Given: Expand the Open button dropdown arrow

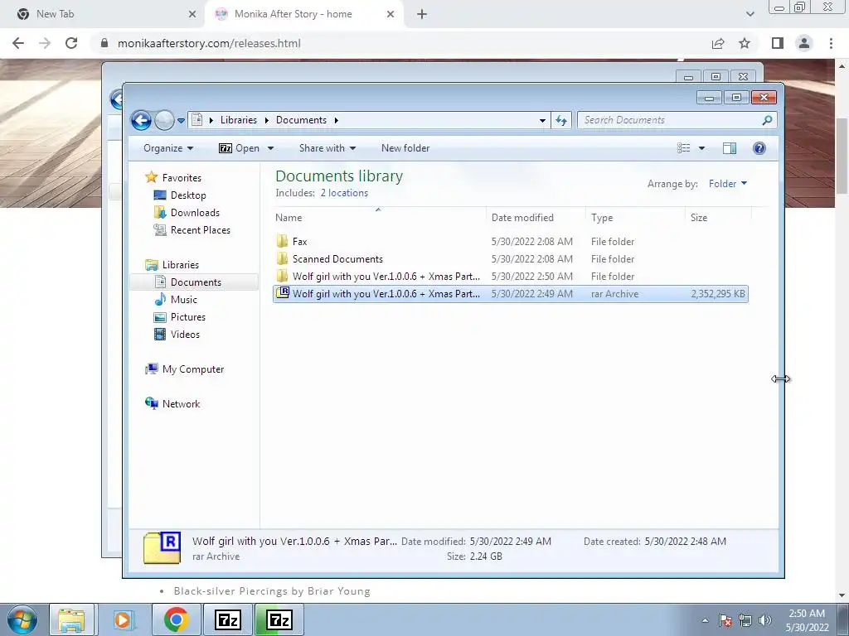Looking at the screenshot, I should [x=271, y=148].
